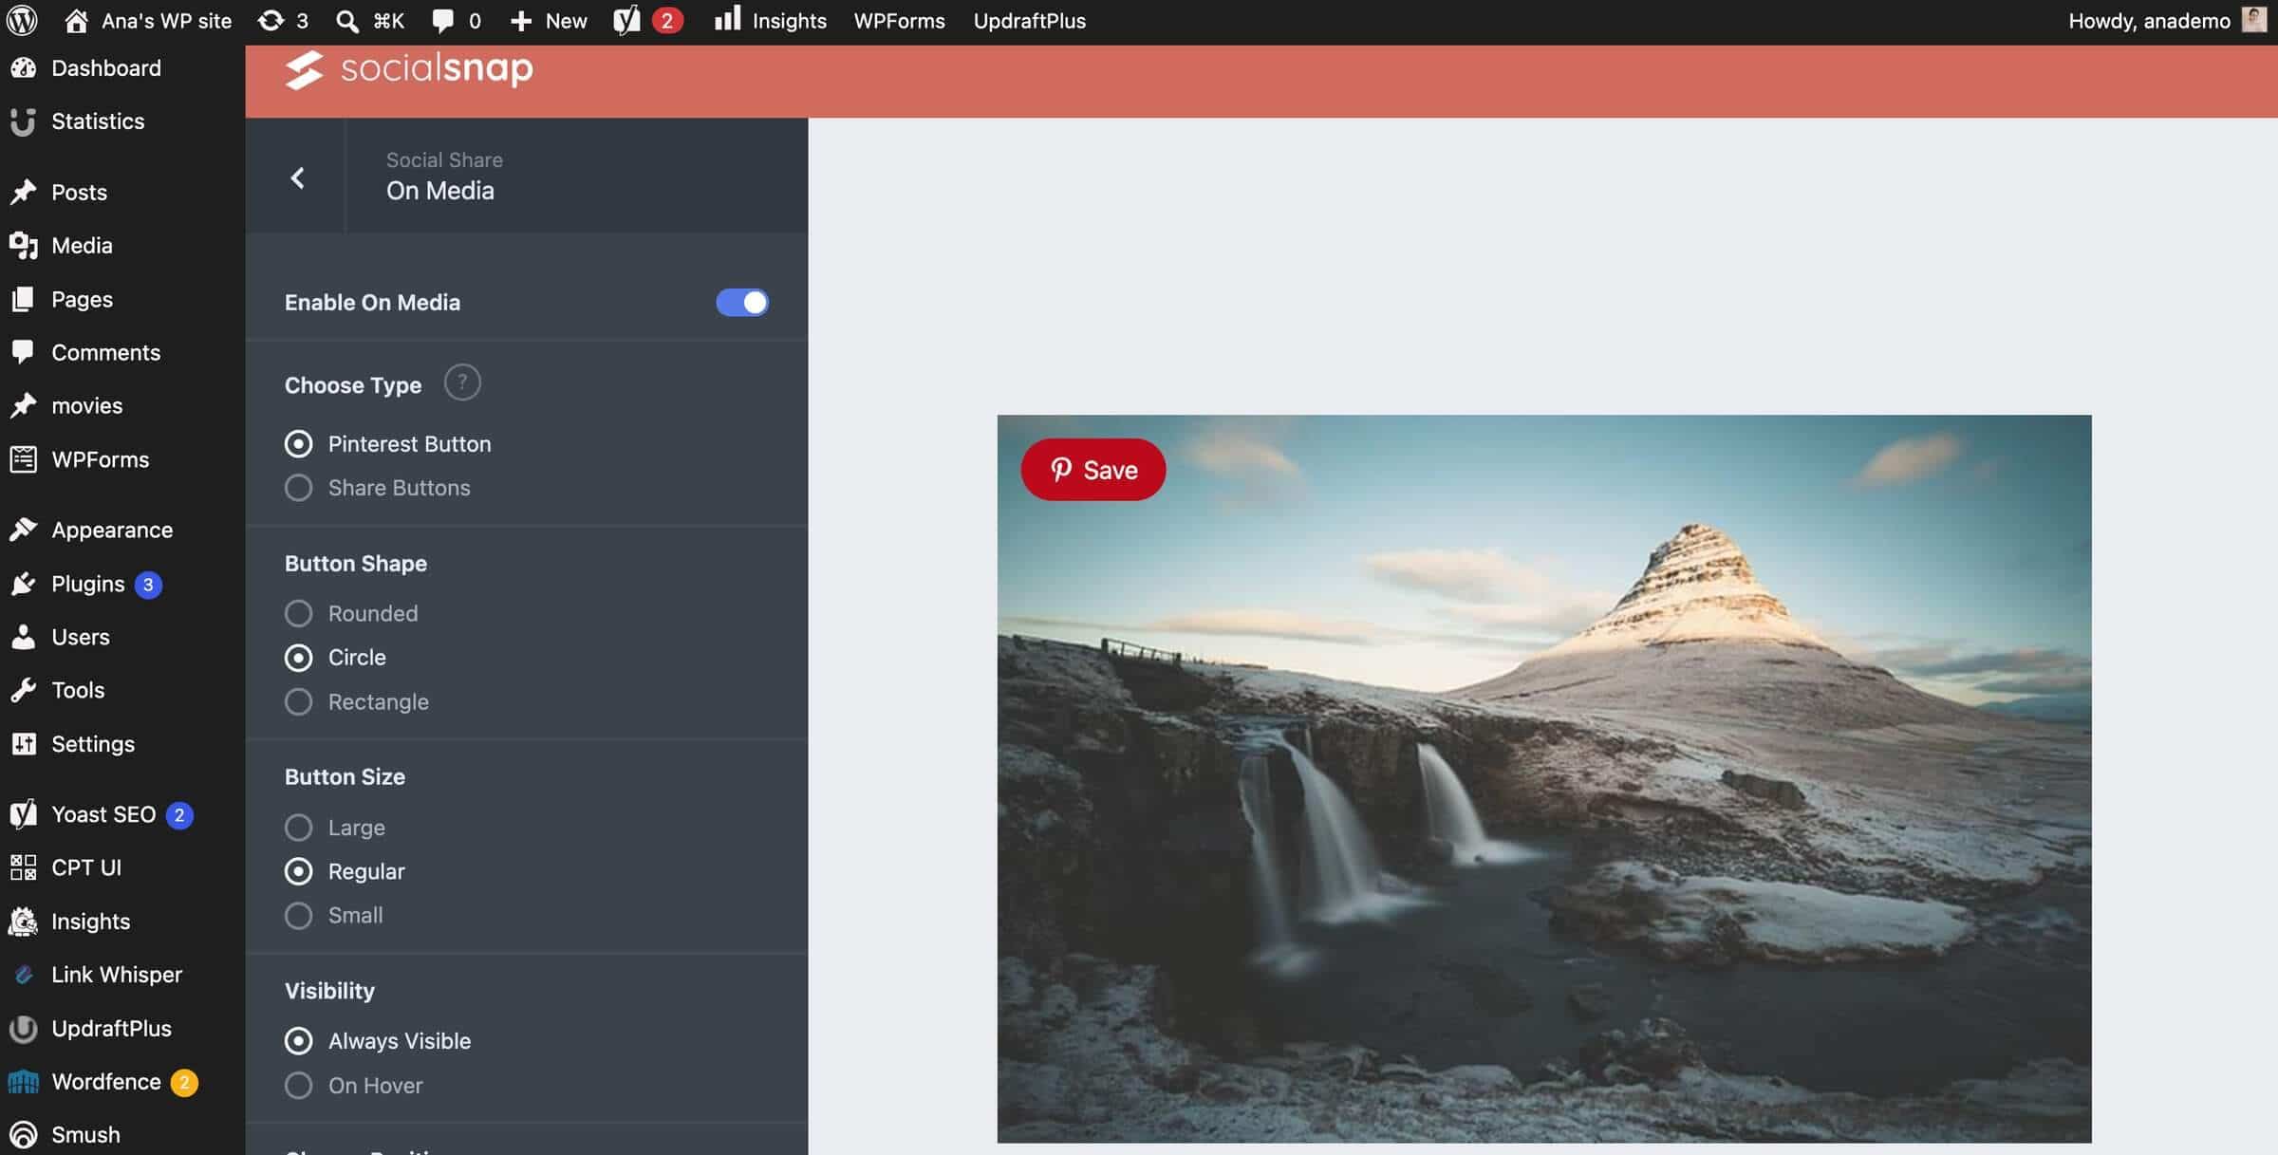Click the CPT UI grid icon in sidebar

click(23, 867)
